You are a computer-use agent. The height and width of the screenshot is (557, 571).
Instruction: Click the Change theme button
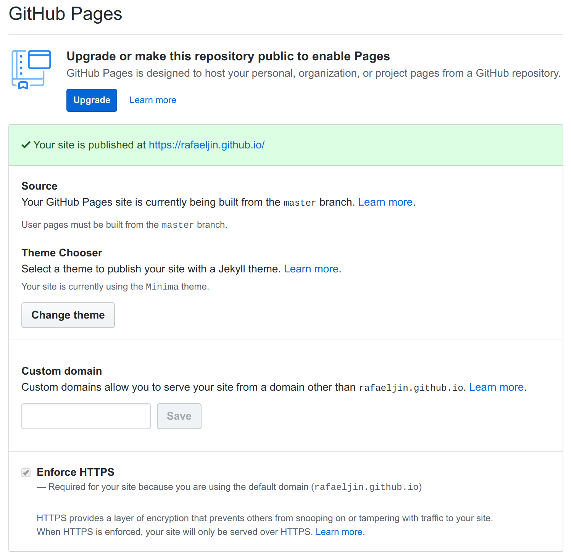point(68,315)
